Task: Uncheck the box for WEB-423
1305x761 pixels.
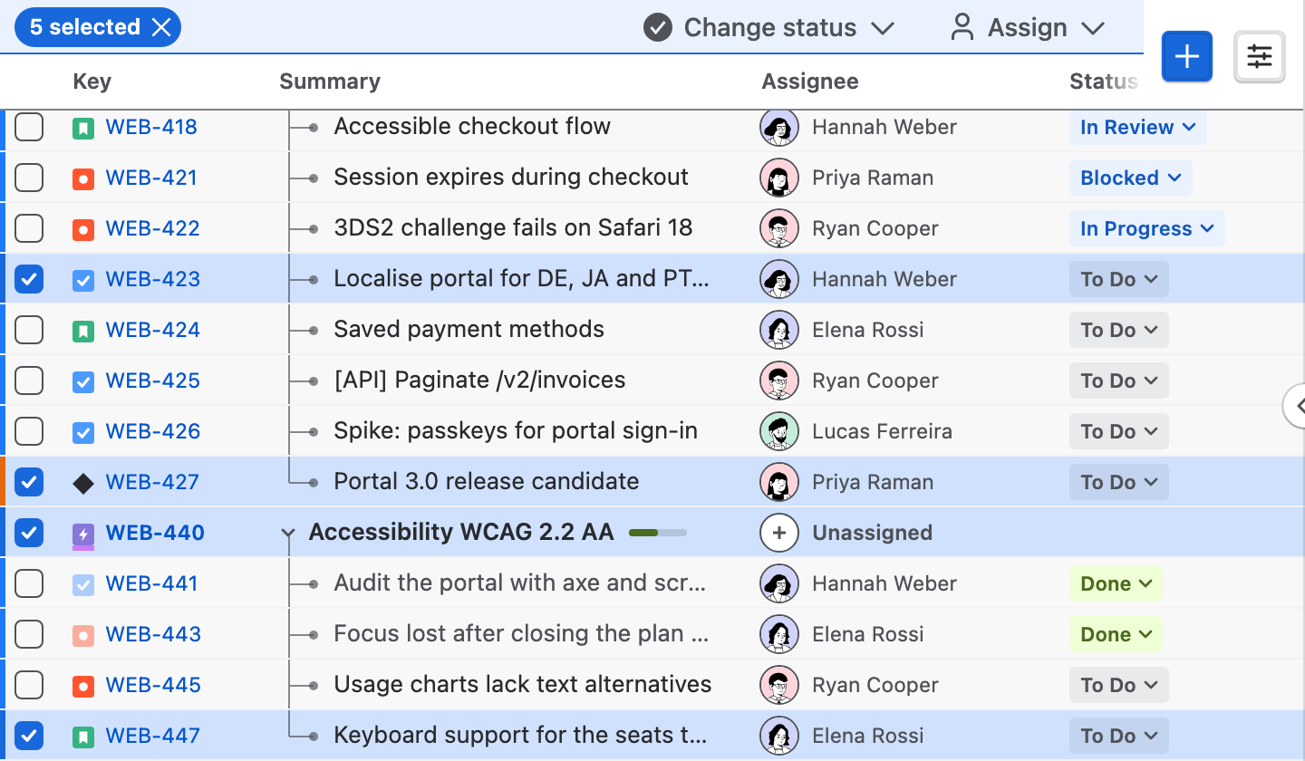Action: 29,279
